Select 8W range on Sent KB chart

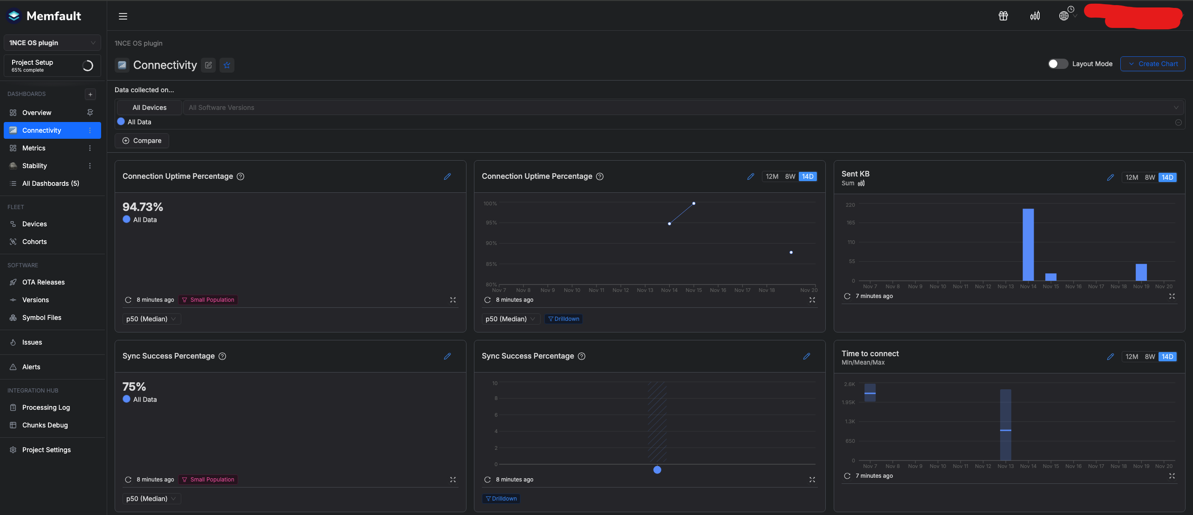pyautogui.click(x=1150, y=177)
